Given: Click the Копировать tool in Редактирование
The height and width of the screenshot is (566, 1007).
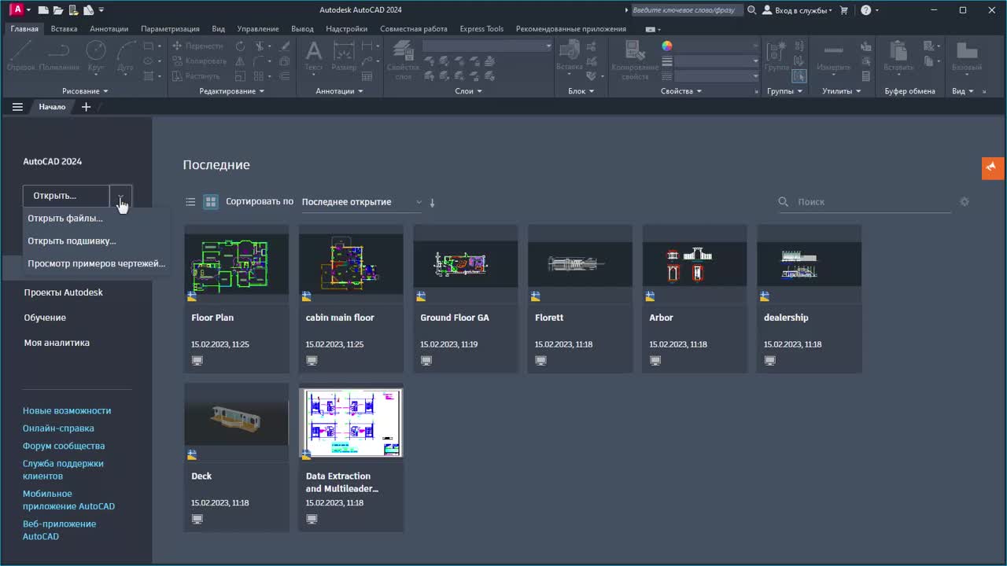Looking at the screenshot, I should coord(198,61).
